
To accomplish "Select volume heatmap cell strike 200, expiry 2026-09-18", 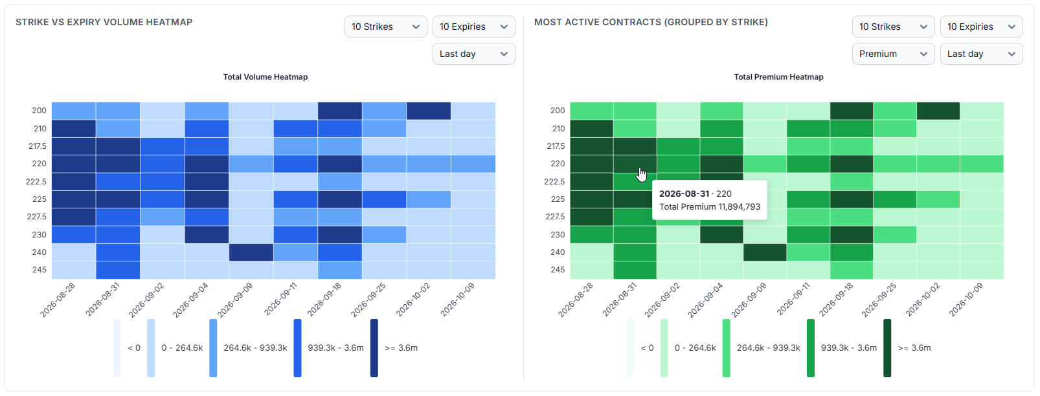I will [340, 111].
